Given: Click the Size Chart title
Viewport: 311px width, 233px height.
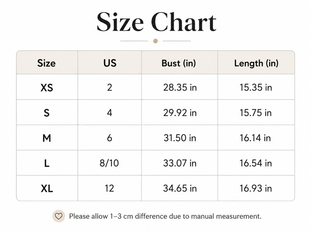Looking at the screenshot, I should point(156,22).
